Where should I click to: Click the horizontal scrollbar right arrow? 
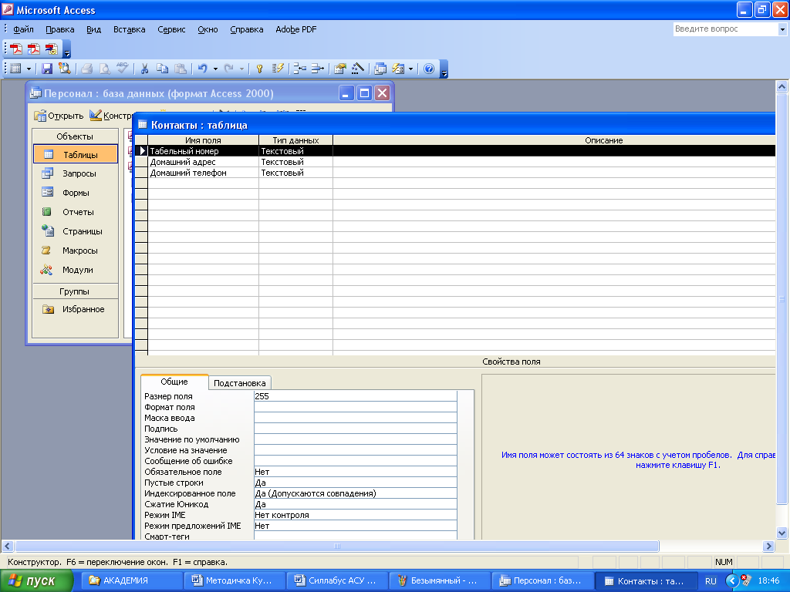[768, 547]
